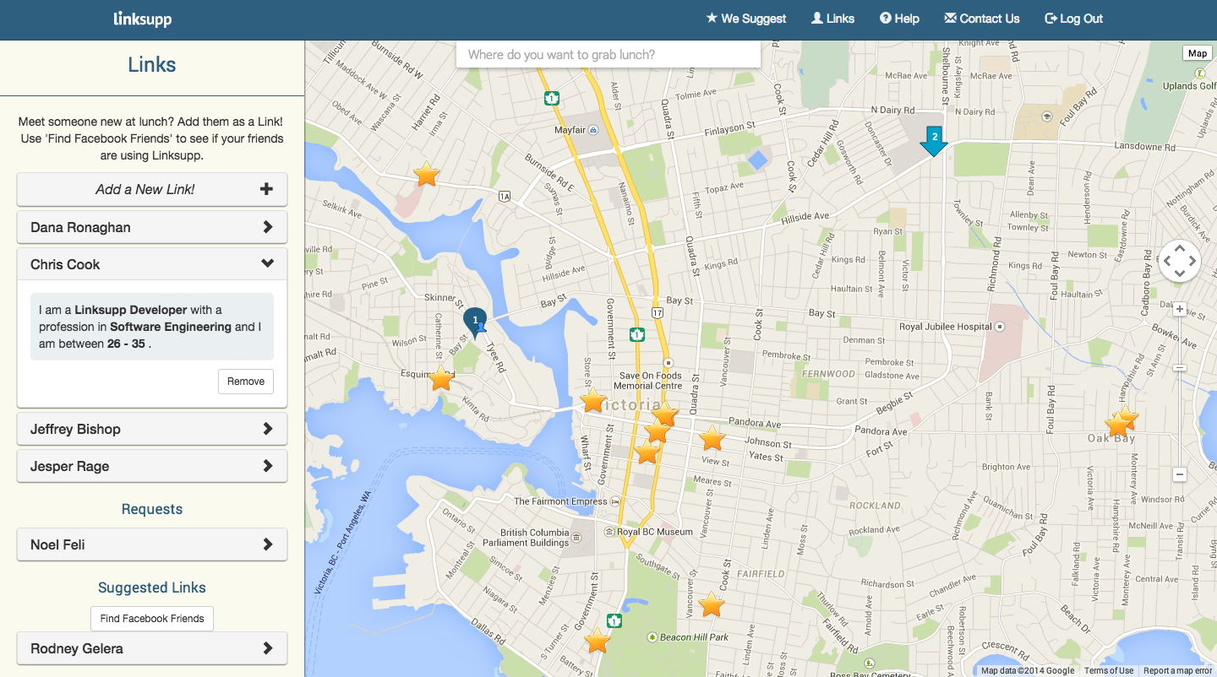
Task: Click the Suggested Links heading
Action: tap(152, 588)
